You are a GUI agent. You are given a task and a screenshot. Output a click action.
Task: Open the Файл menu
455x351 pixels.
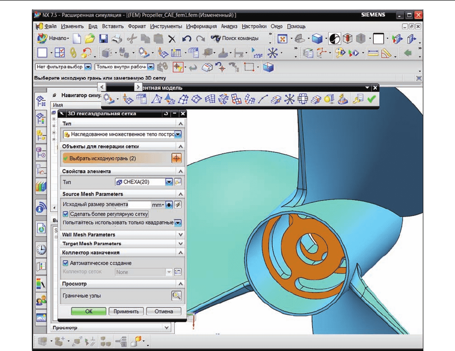50,26
